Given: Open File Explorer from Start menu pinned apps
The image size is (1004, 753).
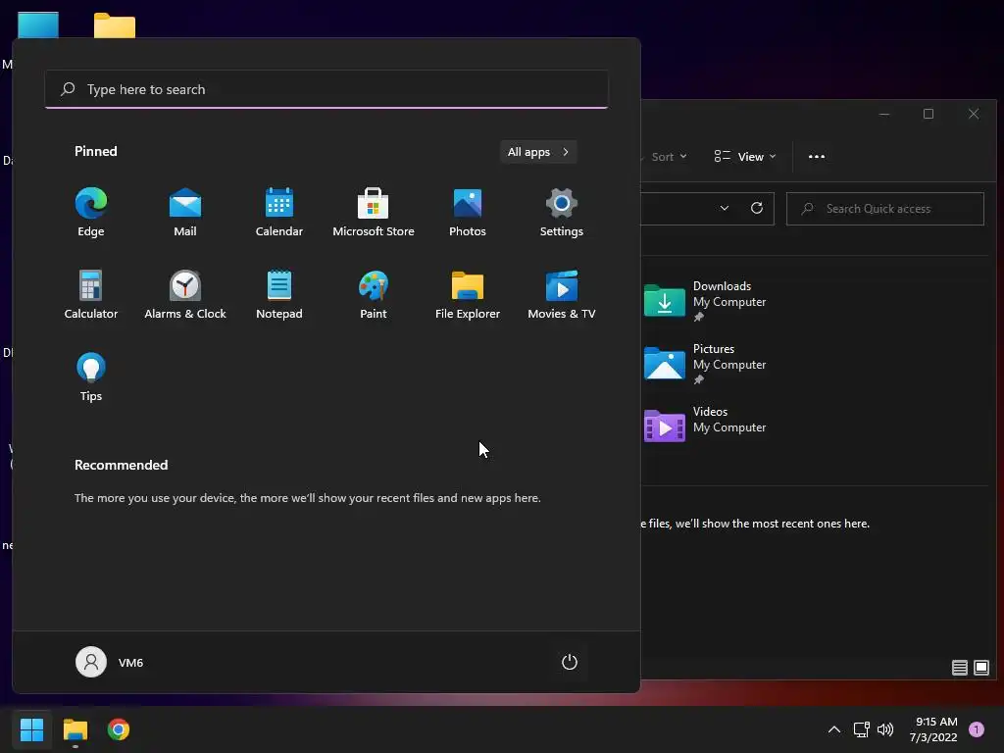Looking at the screenshot, I should (468, 295).
